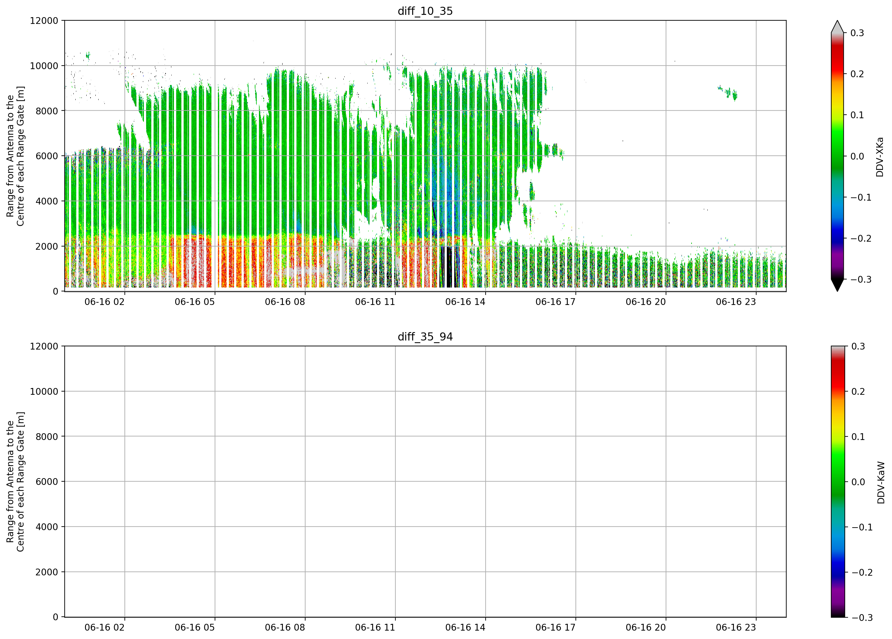Click the 6000 y-tick of diff_35_94 plot
The image size is (892, 639).
pyautogui.click(x=47, y=482)
